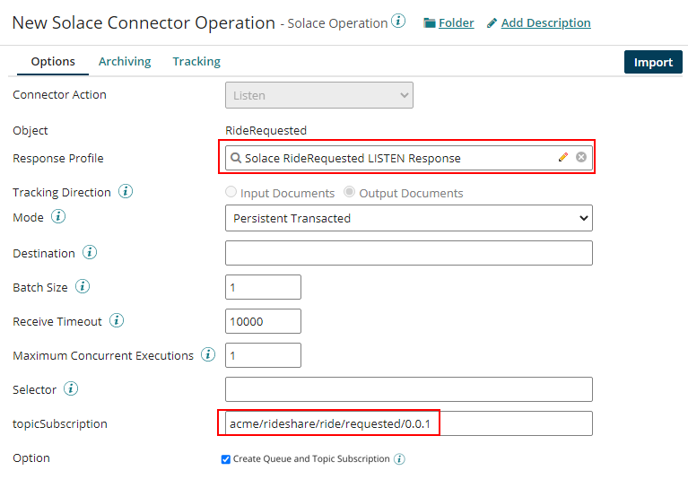The height and width of the screenshot is (488, 688).
Task: Select Output Documents radio button
Action: pos(351,193)
